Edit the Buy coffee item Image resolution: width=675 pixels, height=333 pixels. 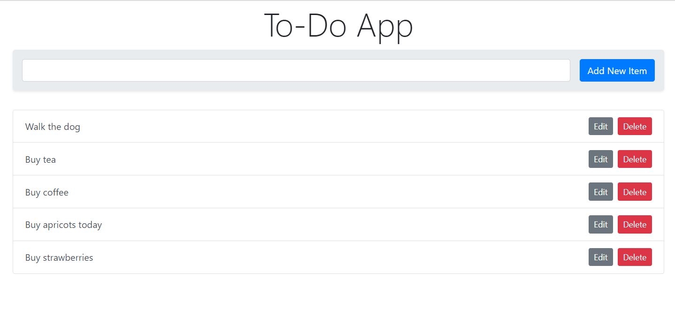[600, 192]
